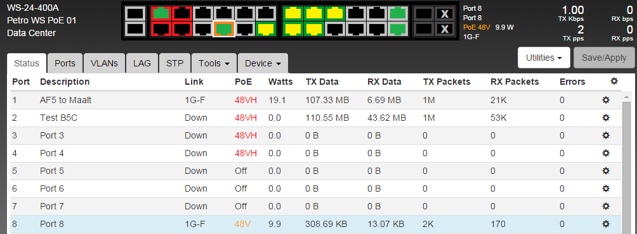Click the Description column header
This screenshot has height=234, width=637.
click(x=65, y=82)
